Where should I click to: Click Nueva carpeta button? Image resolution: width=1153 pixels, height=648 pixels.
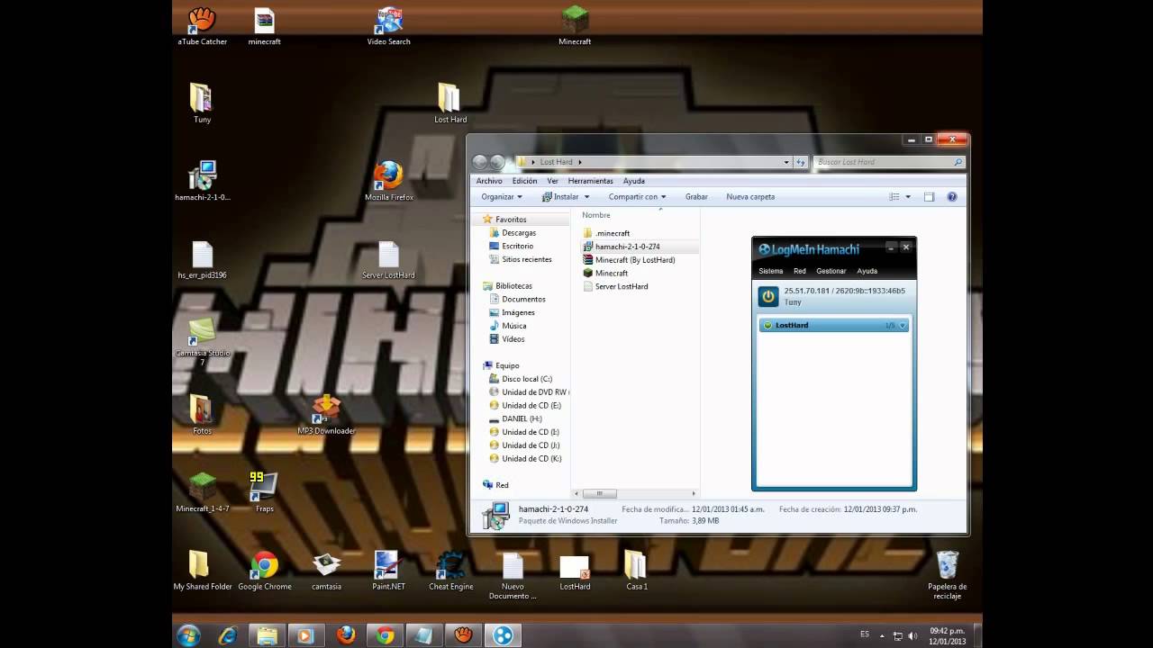(750, 196)
